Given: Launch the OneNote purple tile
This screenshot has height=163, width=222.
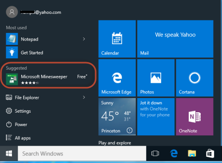Looking at the screenshot, I should click(x=194, y=117).
